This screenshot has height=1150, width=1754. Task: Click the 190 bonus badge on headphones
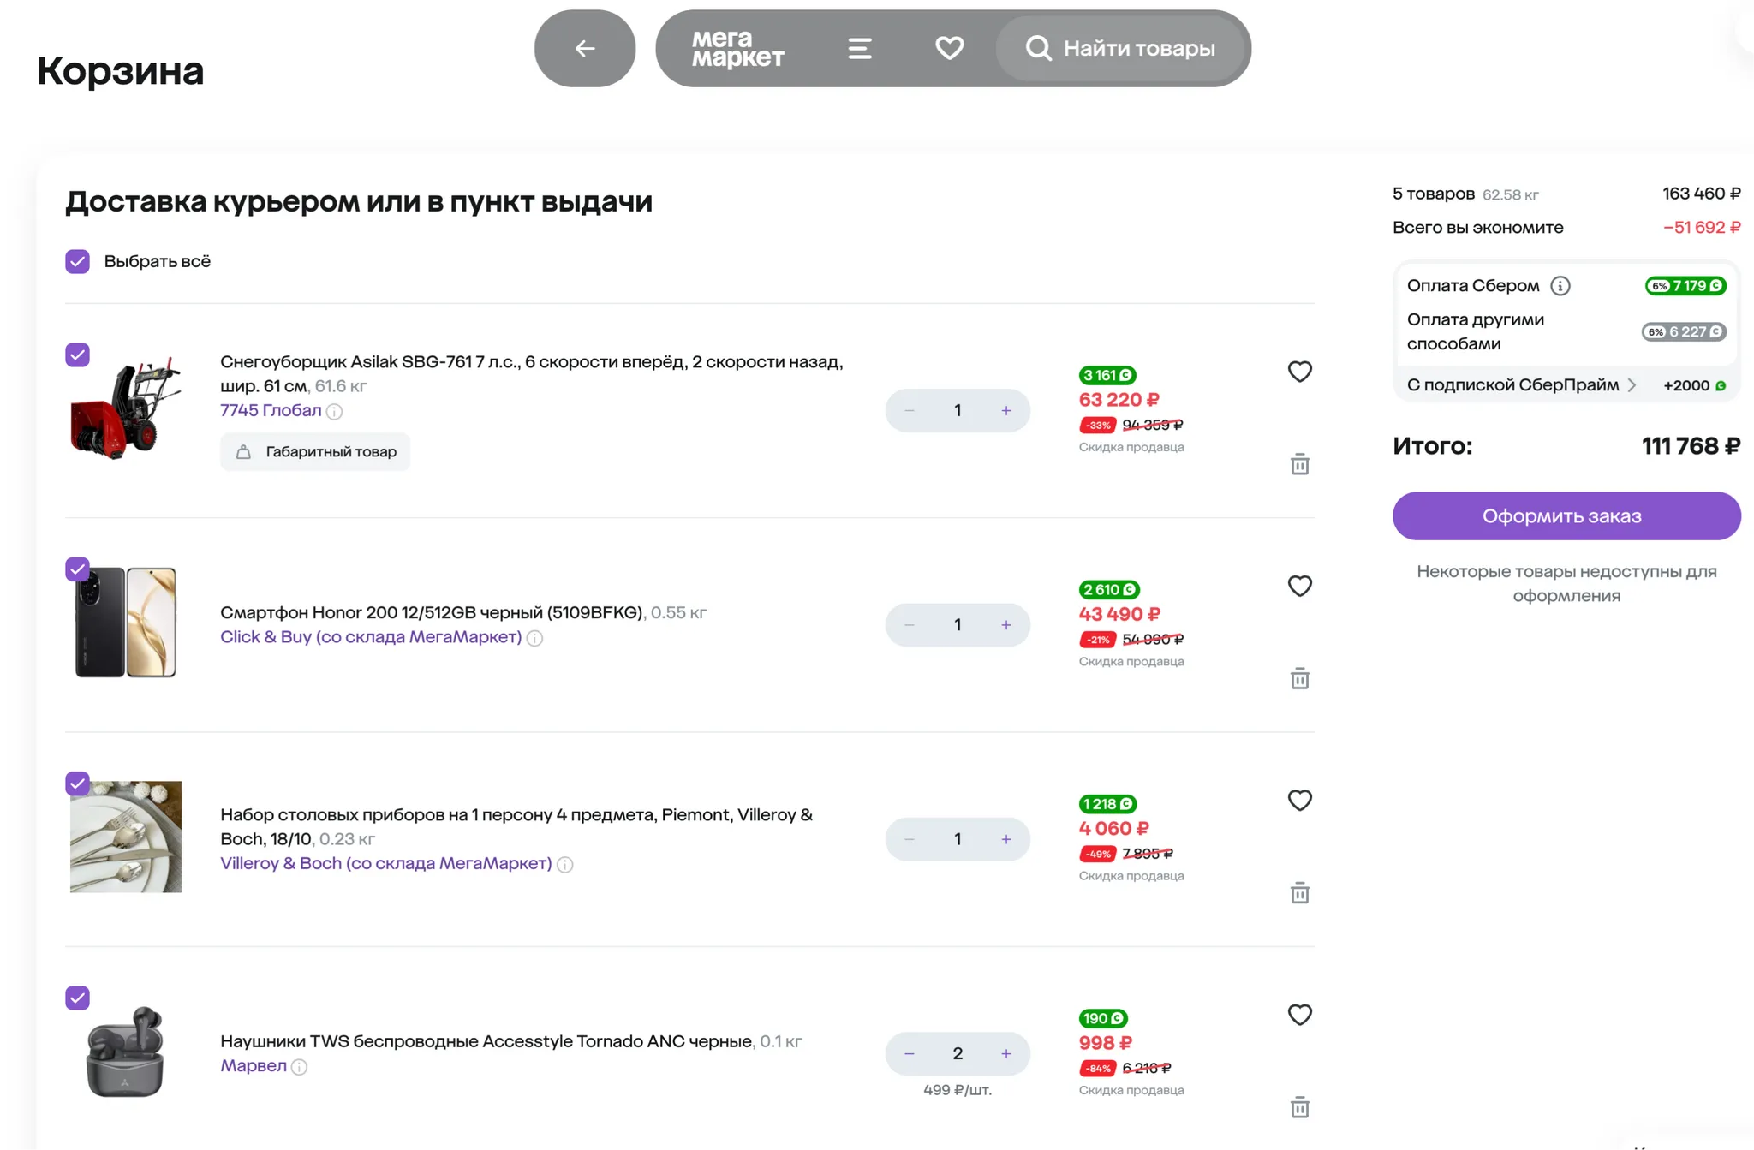1103,1018
